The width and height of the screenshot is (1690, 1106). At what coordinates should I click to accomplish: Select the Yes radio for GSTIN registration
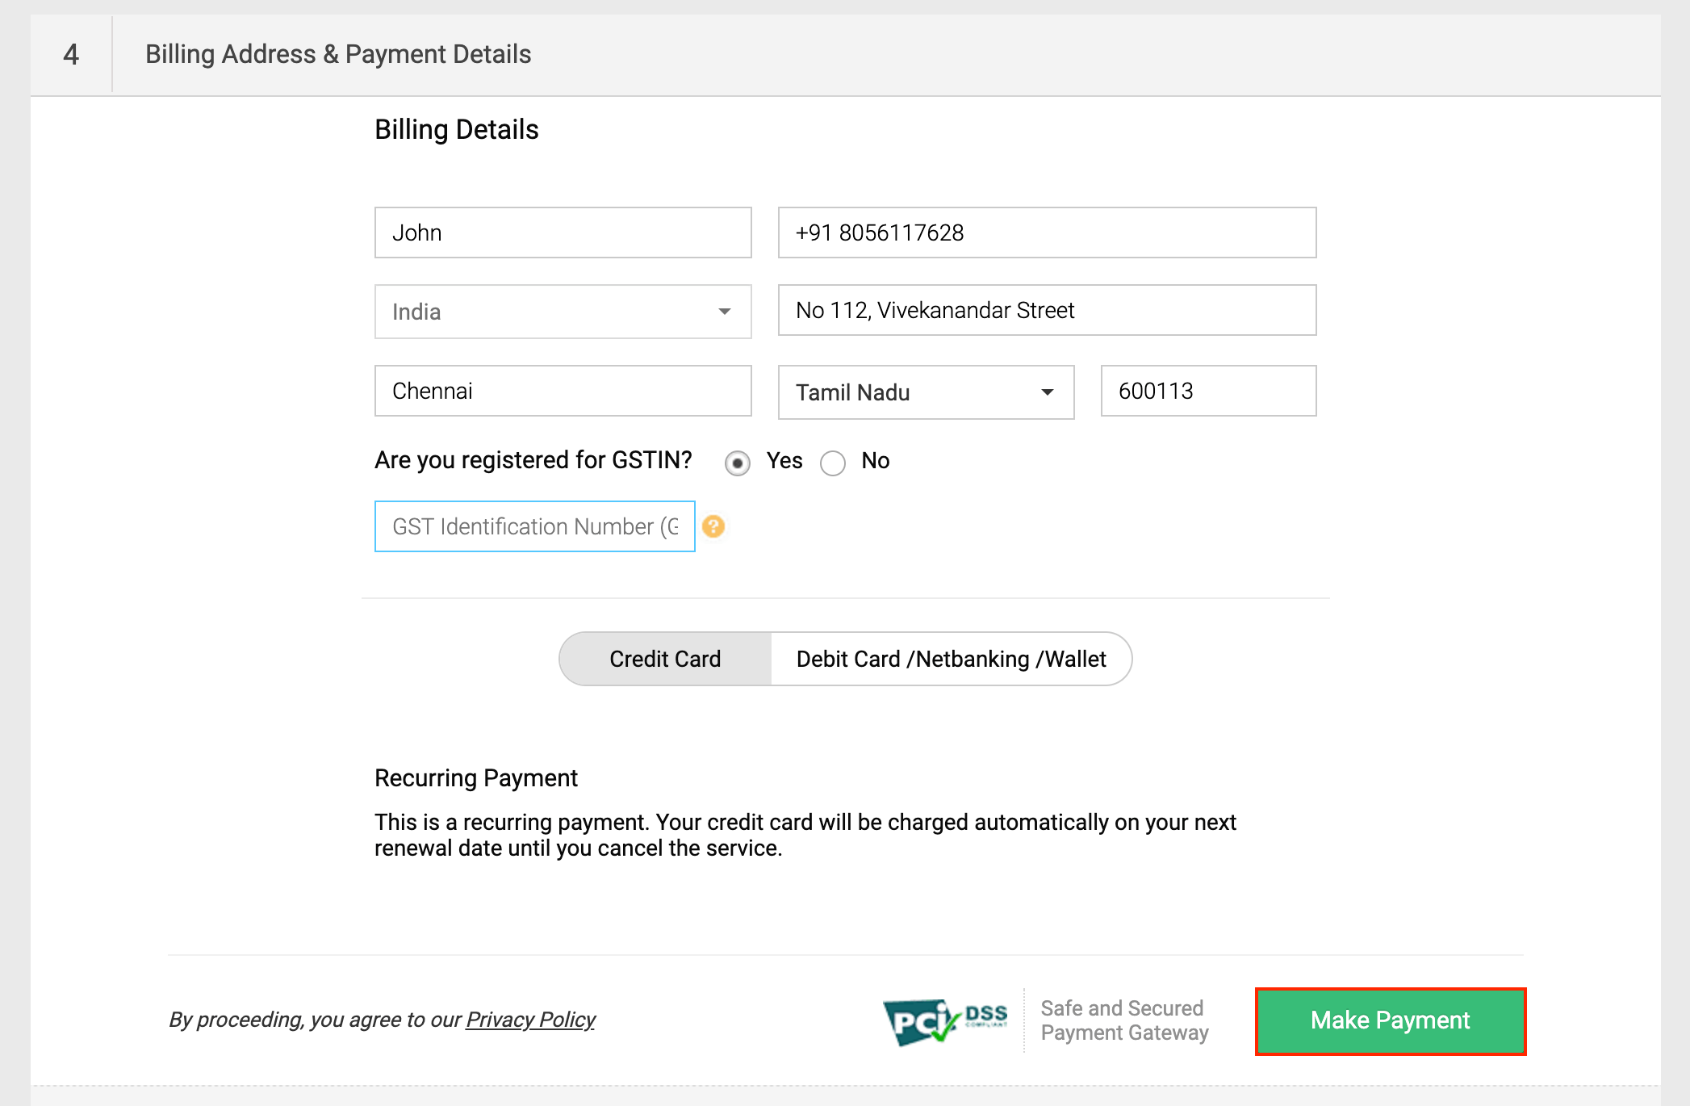[737, 463]
